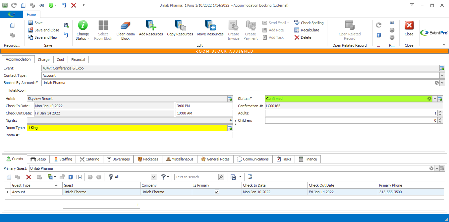Click the check-in time field 3:00 PM
This screenshot has width=449, height=222.
[204, 106]
